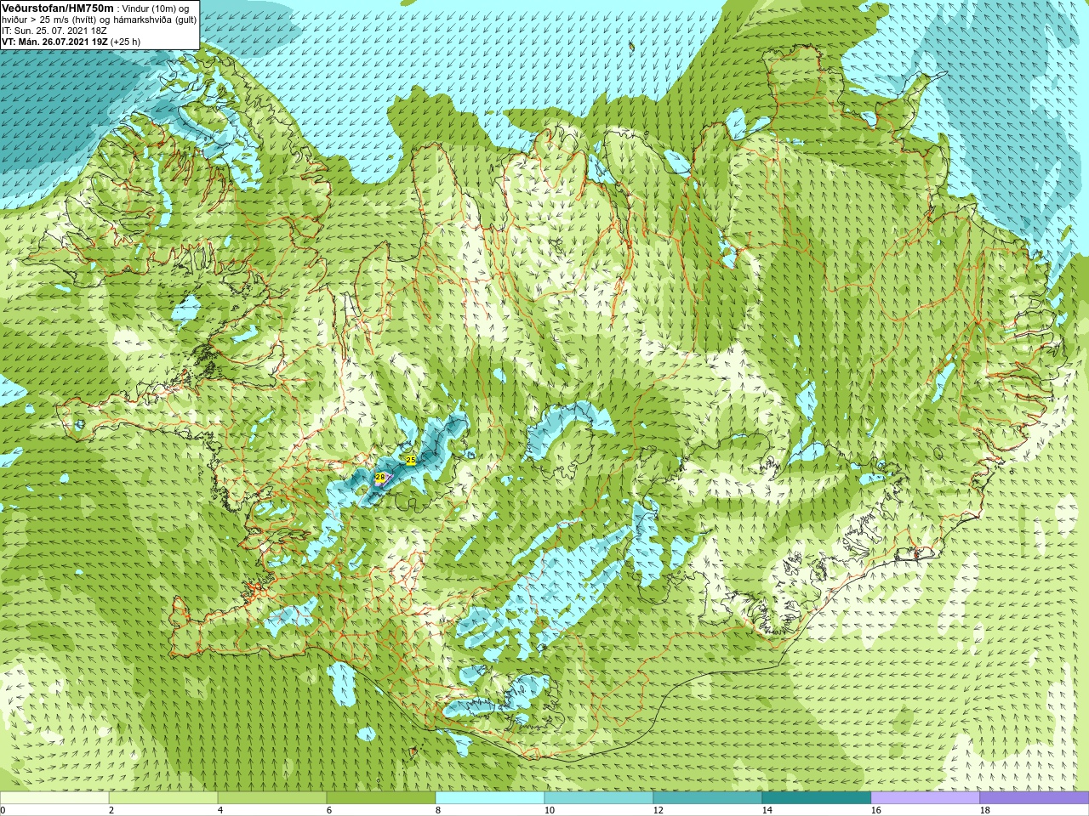
Task: Click the legend scale label '16'
Action: coord(876,810)
